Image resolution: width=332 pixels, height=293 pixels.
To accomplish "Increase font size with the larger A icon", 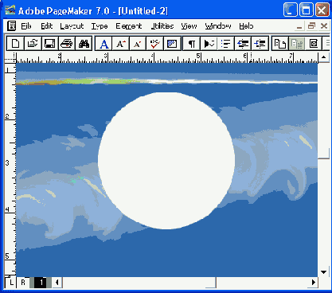I will coord(121,44).
